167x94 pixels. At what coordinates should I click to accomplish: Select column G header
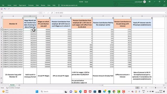pyautogui.click(x=122, y=16)
